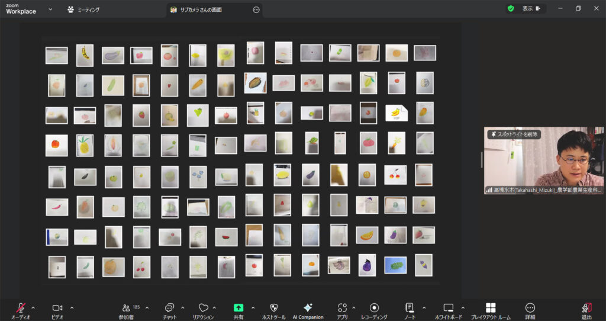Open the ホワイトボード whiteboard

click(x=448, y=308)
